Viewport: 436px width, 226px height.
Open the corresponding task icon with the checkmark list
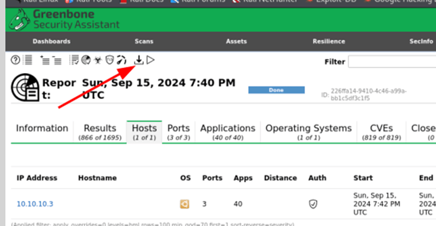74,60
